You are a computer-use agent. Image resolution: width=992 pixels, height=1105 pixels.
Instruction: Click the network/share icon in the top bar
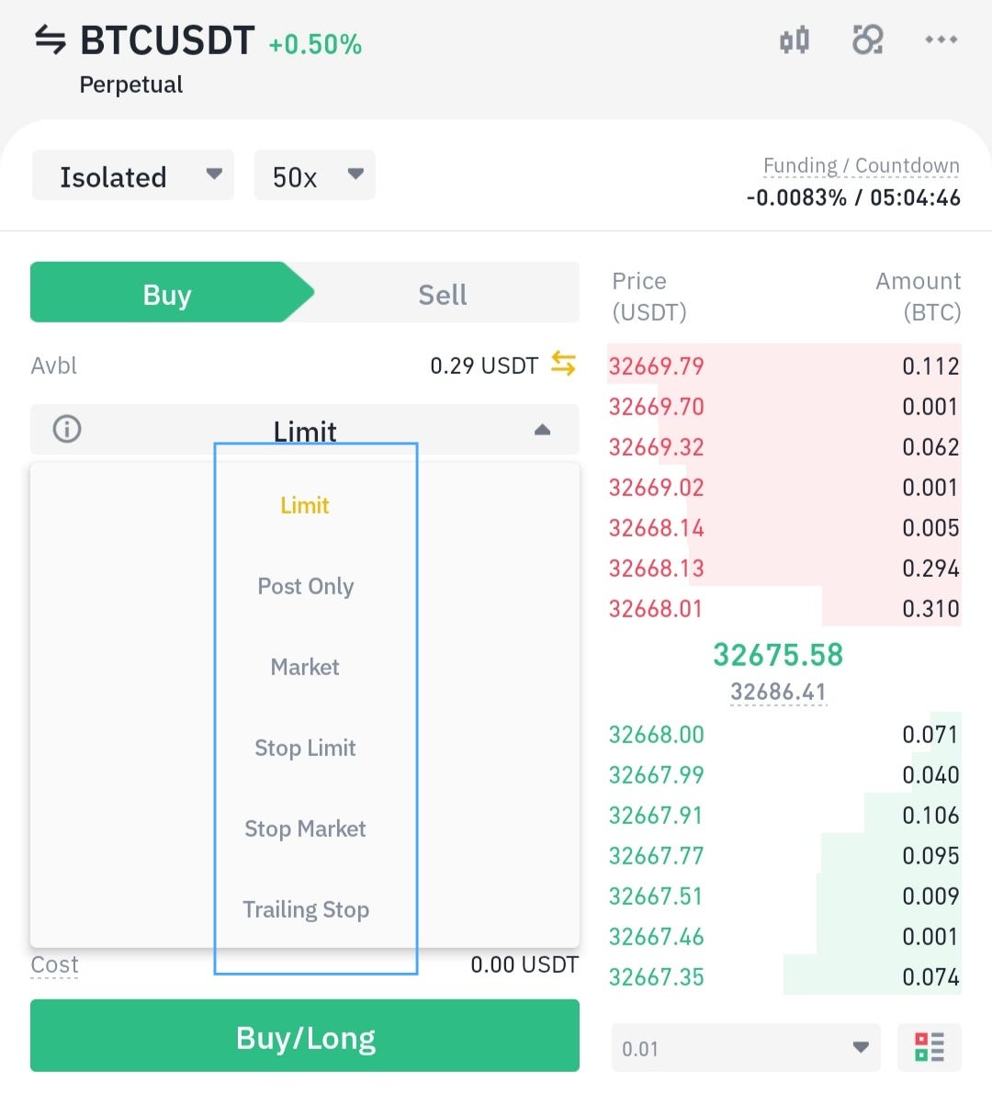point(867,39)
